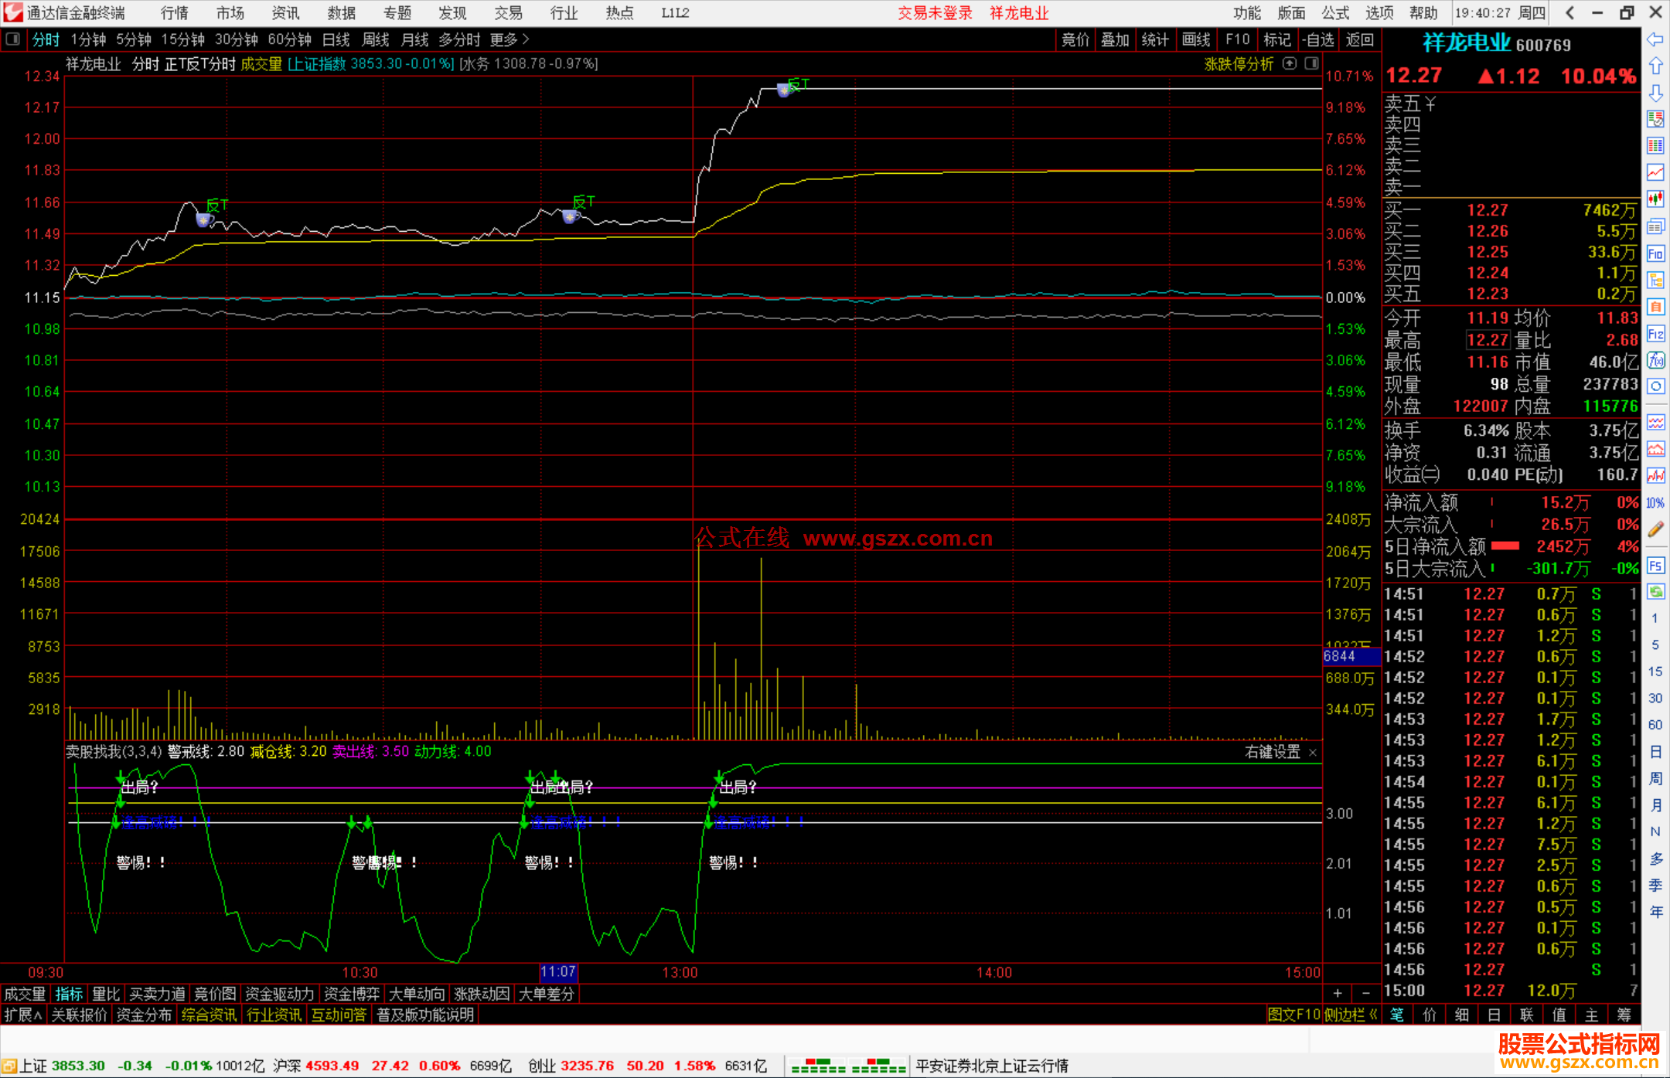Click the F10 sidebar icon
Image resolution: width=1670 pixels, height=1078 pixels.
click(x=1655, y=253)
